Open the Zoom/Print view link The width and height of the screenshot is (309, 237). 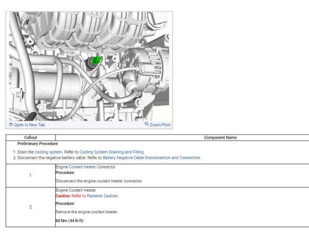coord(160,125)
